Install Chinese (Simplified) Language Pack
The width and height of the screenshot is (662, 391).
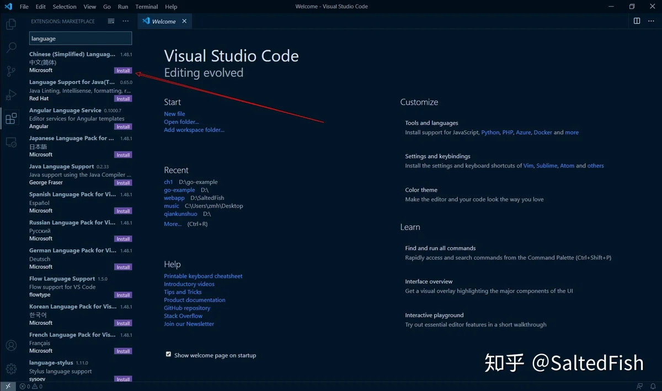pos(123,71)
